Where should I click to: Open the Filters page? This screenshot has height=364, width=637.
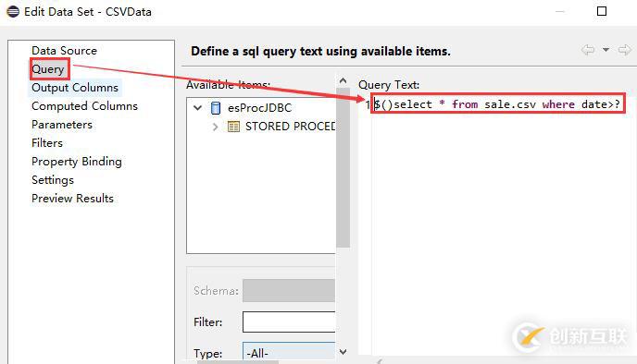47,143
